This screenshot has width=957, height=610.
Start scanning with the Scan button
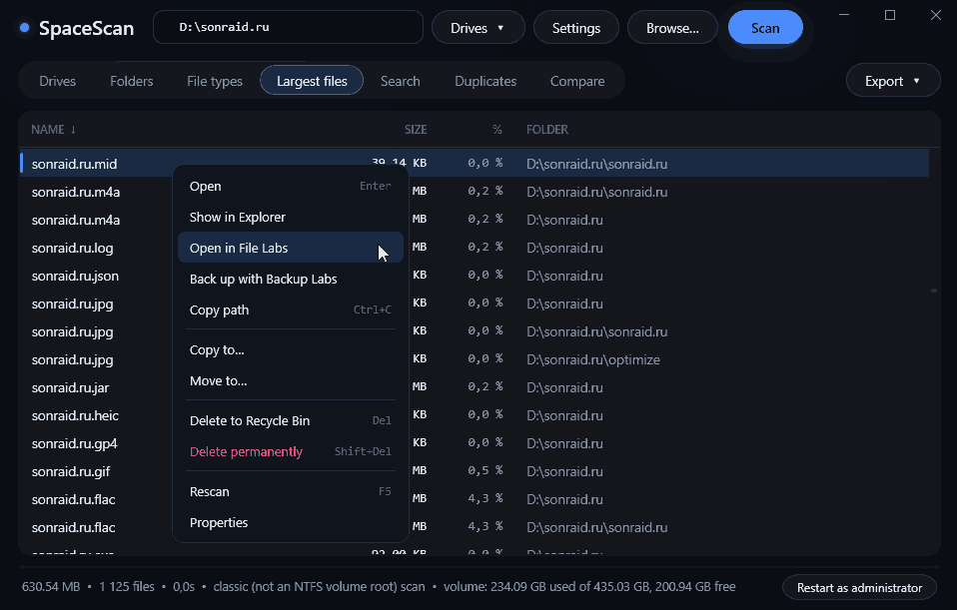765,28
